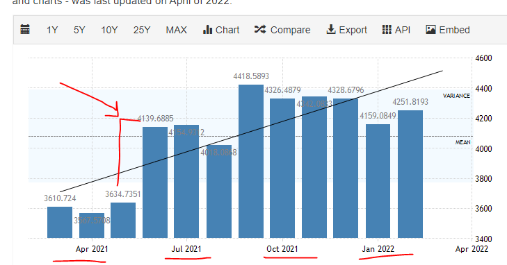The height and width of the screenshot is (265, 507).
Task: Click the bar labeled 4251.8193
Action: [410, 174]
